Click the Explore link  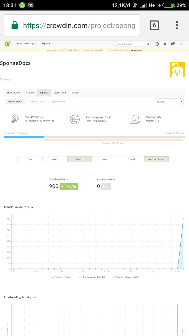point(46,44)
